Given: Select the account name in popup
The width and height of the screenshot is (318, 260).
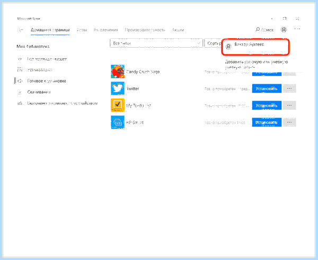Looking at the screenshot, I should (249, 44).
